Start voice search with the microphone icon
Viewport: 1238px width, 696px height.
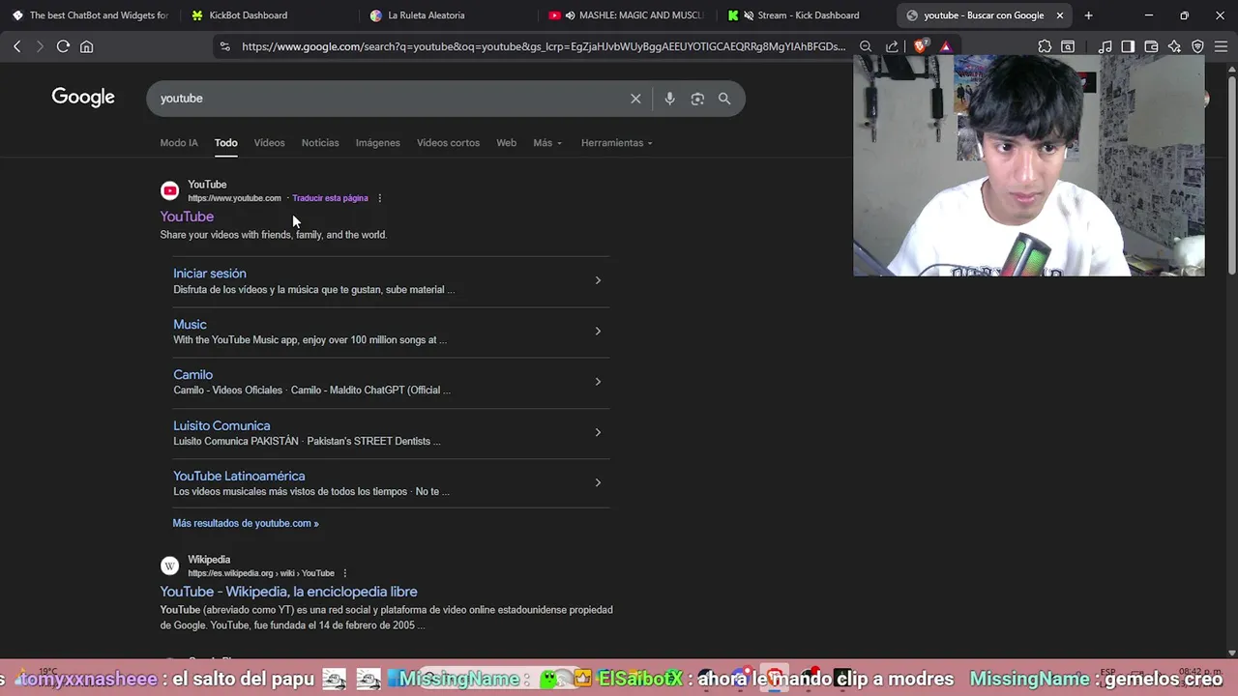click(x=669, y=99)
